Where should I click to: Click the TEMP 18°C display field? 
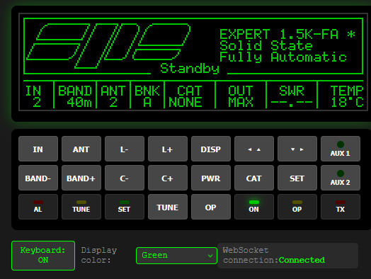[347, 96]
